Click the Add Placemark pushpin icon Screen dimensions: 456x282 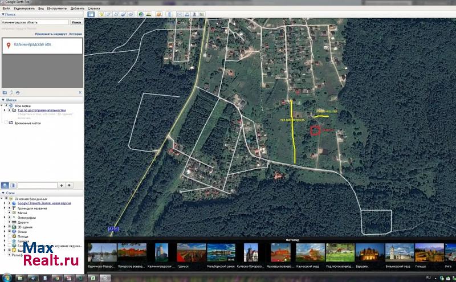pyautogui.click(x=101, y=14)
